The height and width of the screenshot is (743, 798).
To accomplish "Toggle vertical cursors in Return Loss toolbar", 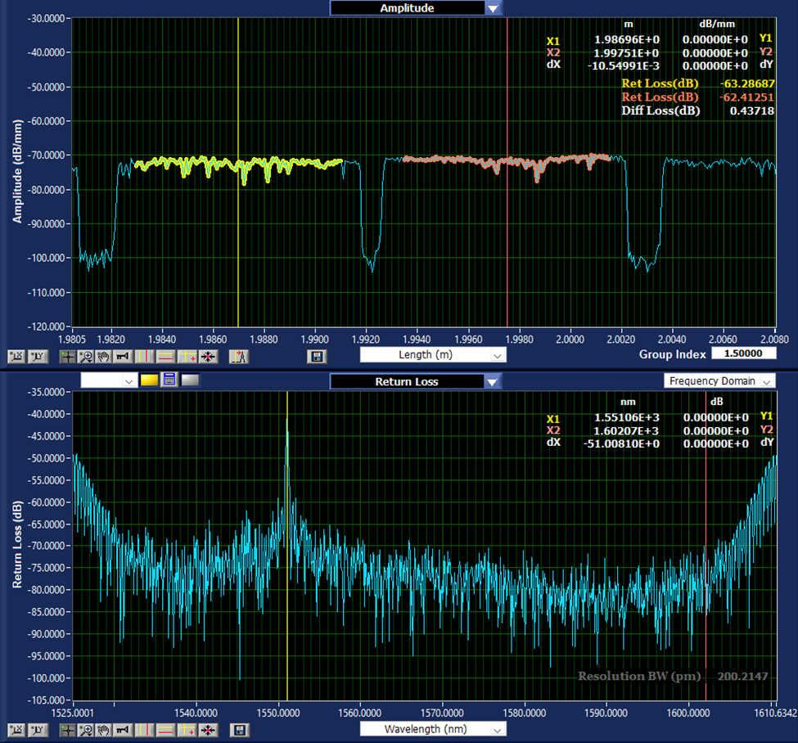I will pos(145,730).
